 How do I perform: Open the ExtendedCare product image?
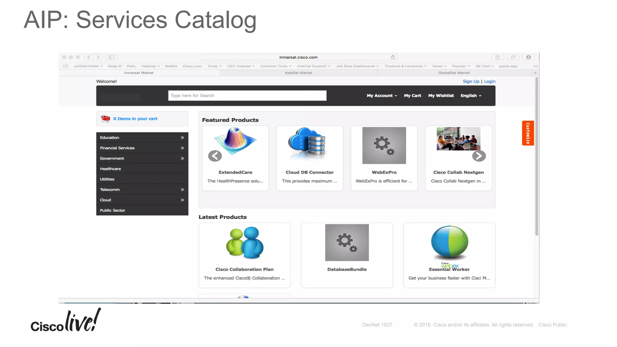click(235, 141)
